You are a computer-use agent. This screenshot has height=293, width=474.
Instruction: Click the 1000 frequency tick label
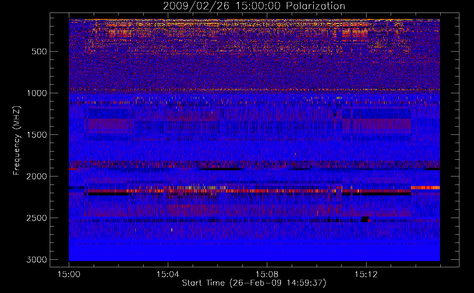point(37,93)
